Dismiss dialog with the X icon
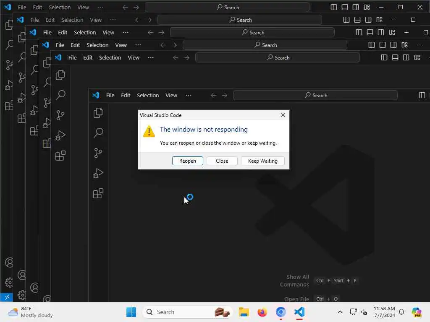The image size is (430, 322). tap(283, 115)
